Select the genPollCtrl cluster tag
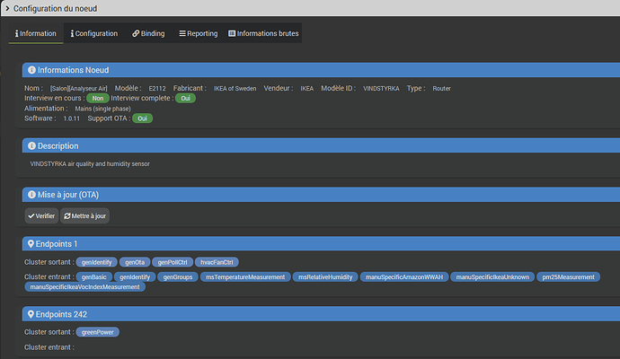620x359 pixels. tap(173, 262)
